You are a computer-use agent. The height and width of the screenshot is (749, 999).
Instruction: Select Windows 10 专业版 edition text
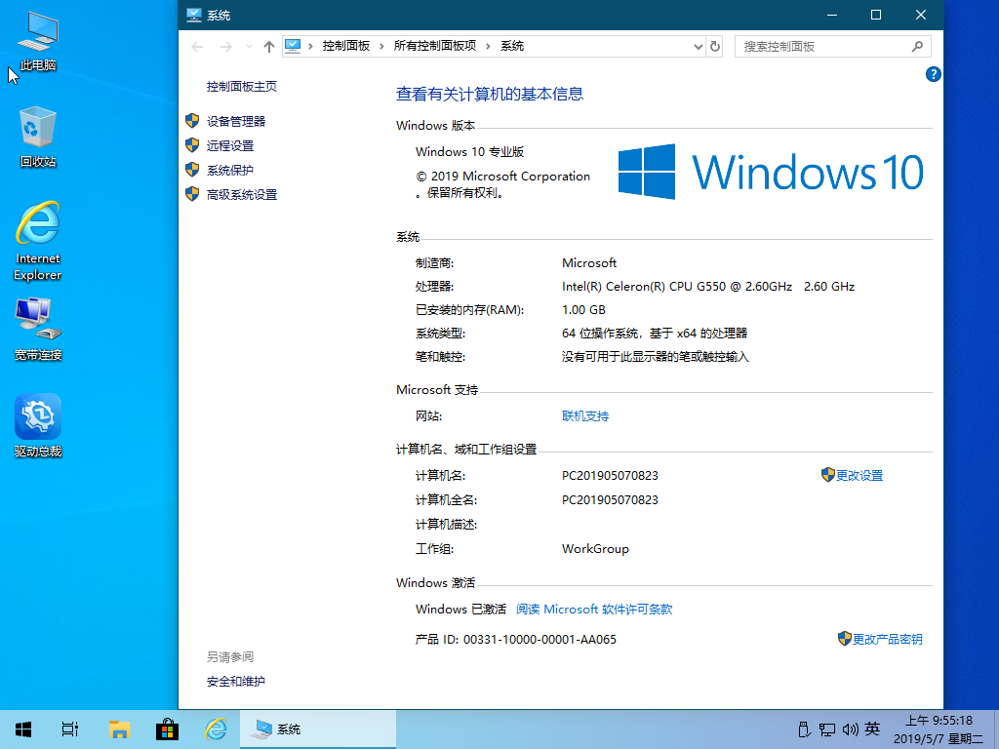(x=469, y=152)
